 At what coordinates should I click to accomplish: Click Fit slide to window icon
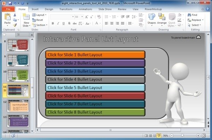click(204, 136)
